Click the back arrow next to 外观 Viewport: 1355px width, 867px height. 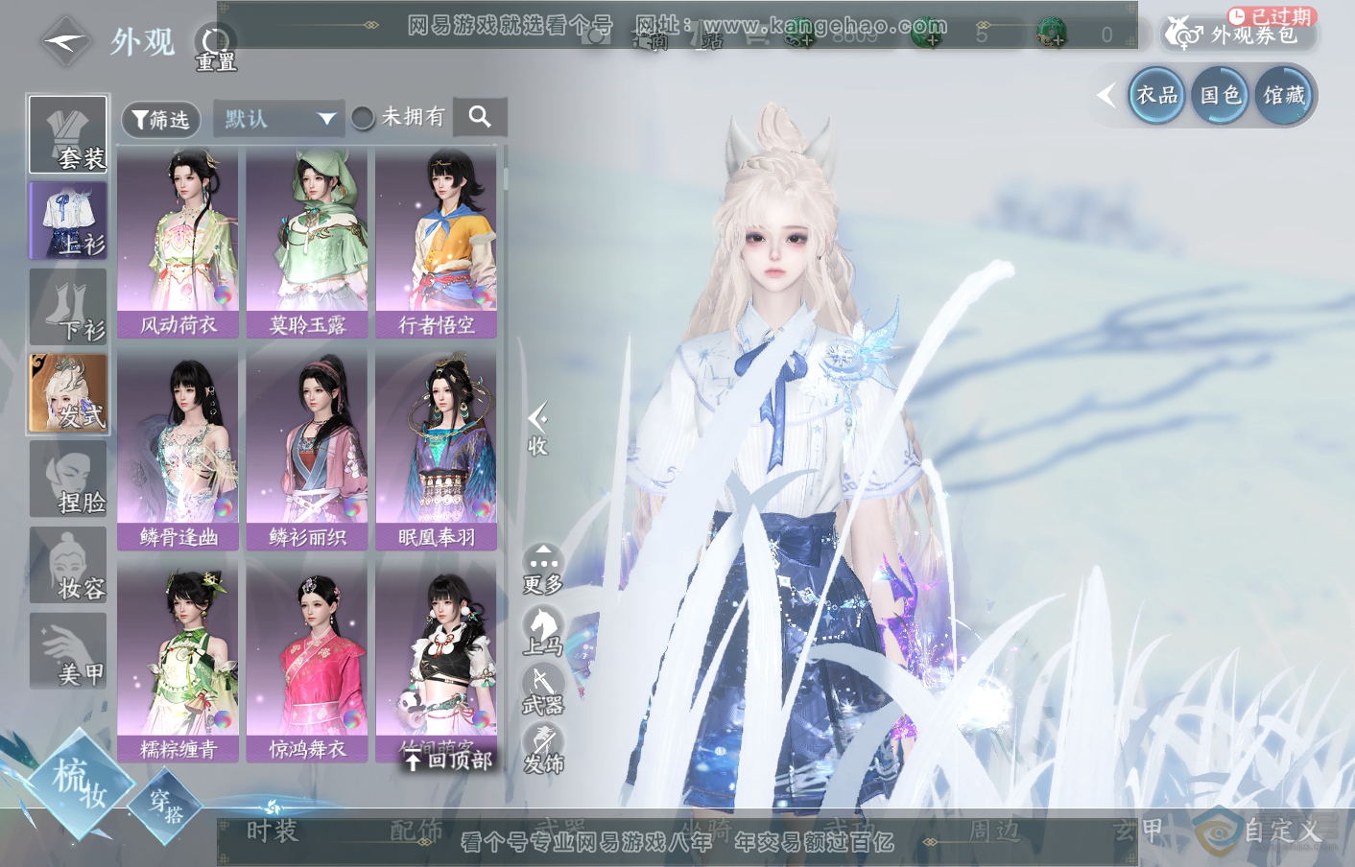point(64,41)
